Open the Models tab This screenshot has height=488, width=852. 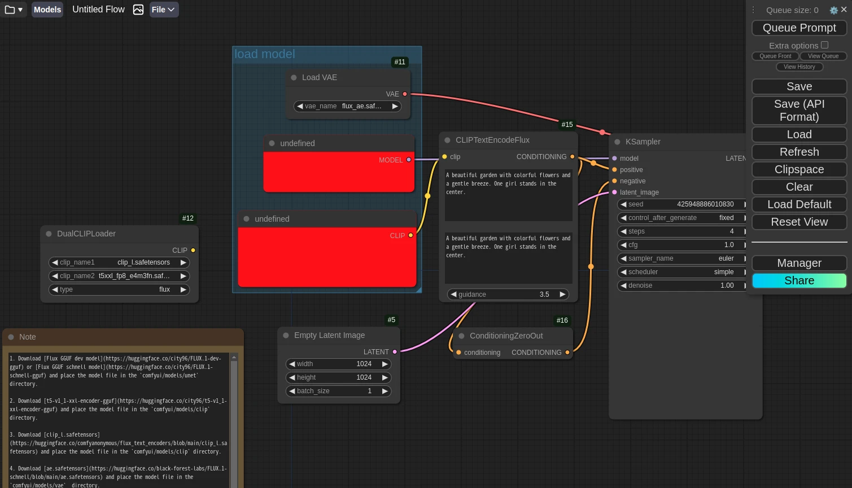(x=47, y=10)
